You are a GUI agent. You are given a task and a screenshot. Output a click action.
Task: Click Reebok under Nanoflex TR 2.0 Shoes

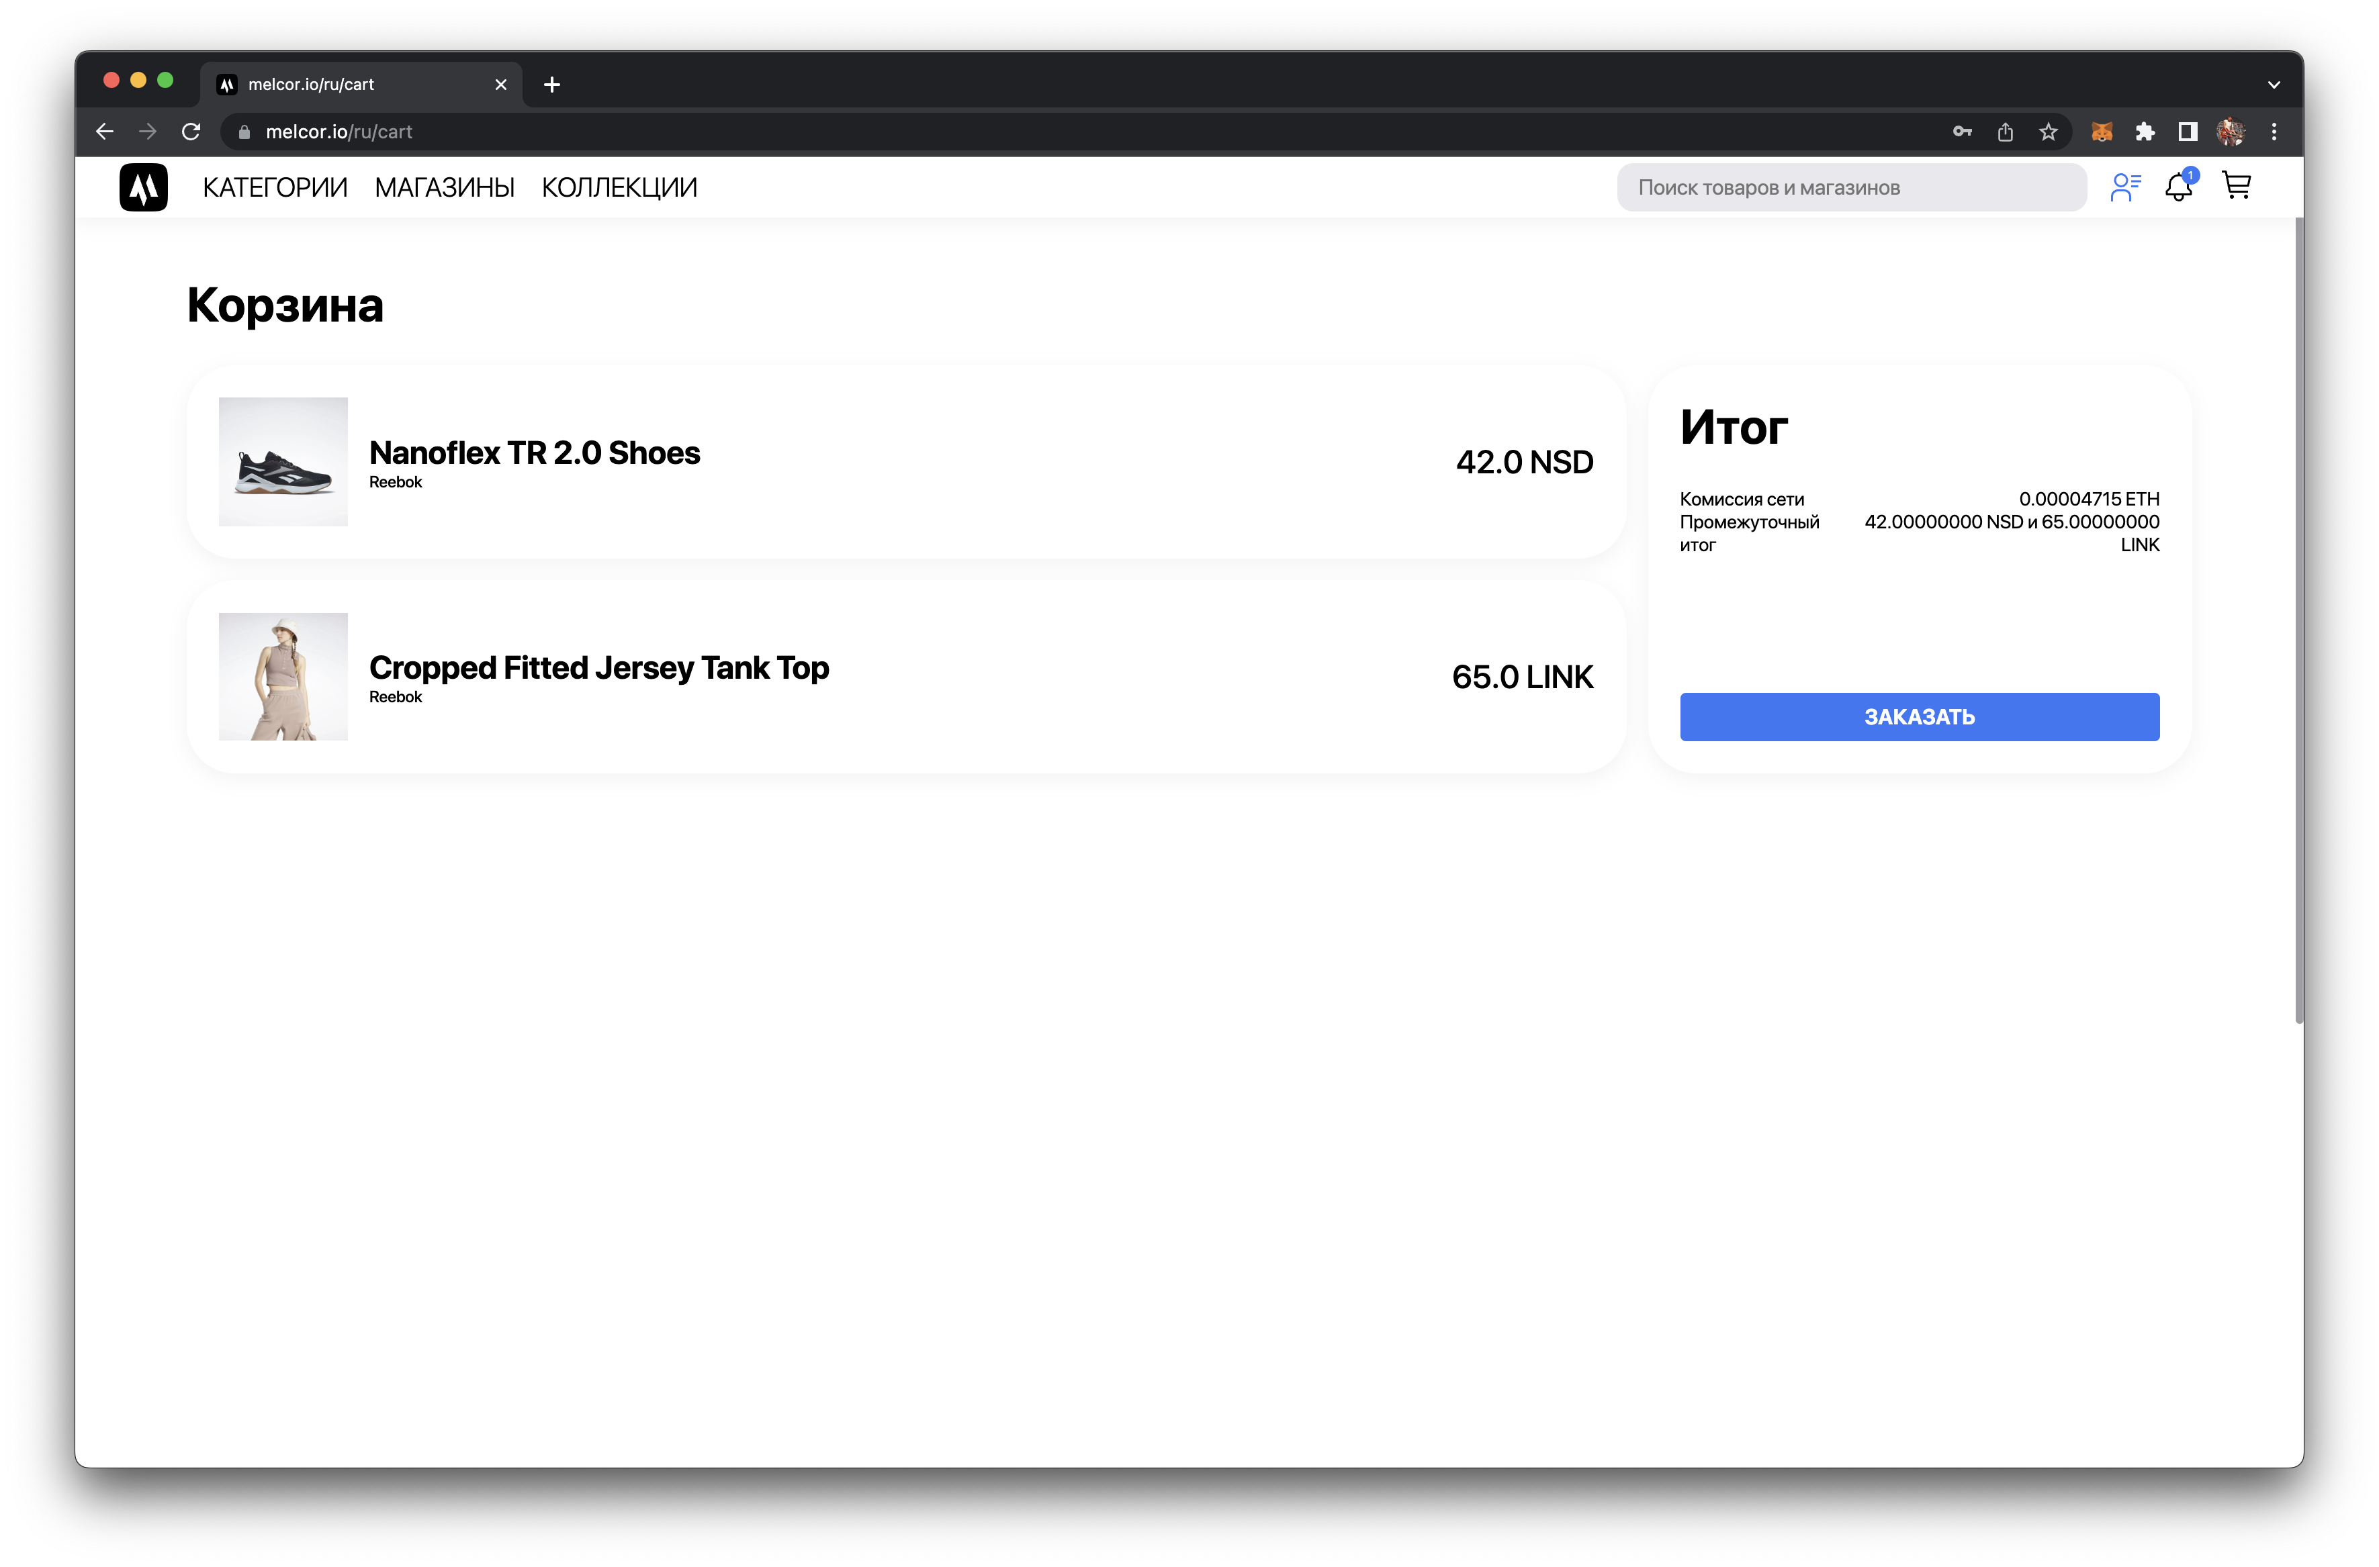pyautogui.click(x=396, y=481)
